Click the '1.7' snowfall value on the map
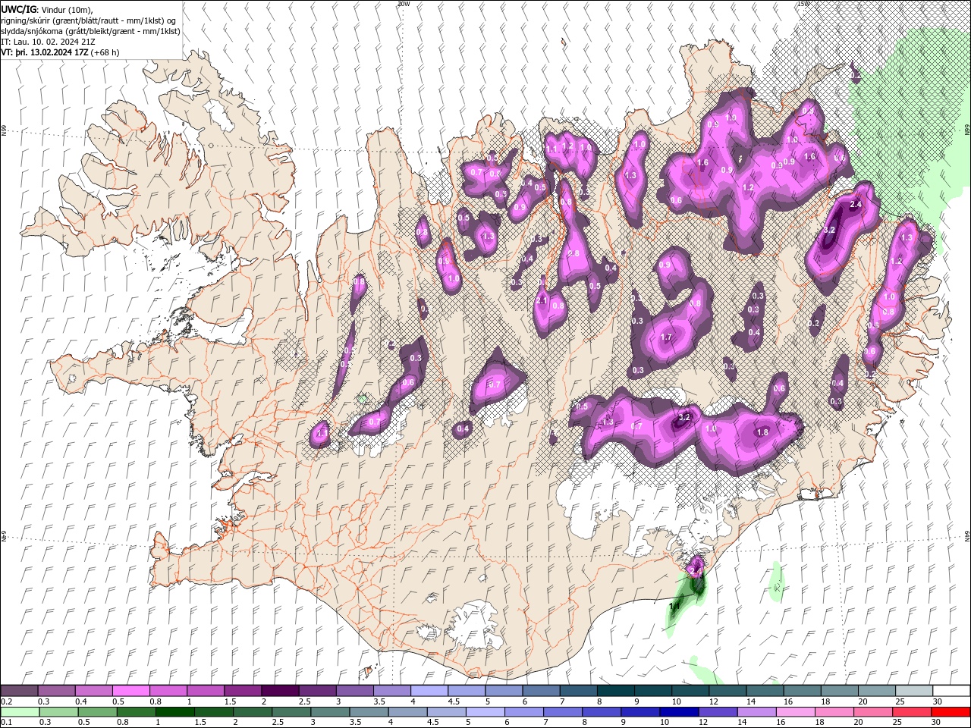Screen dimensions: 971x728 668,337
